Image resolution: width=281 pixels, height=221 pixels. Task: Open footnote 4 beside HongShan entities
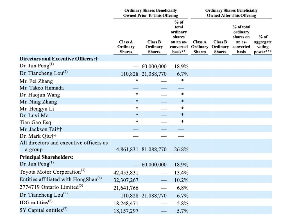tap(99, 178)
